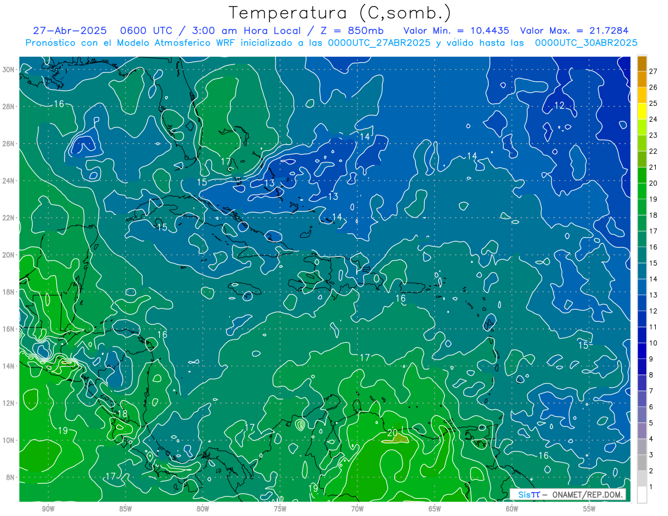Click the "ONAMET/REP.DOM." credit label
The image size is (668, 516).
tap(587, 494)
